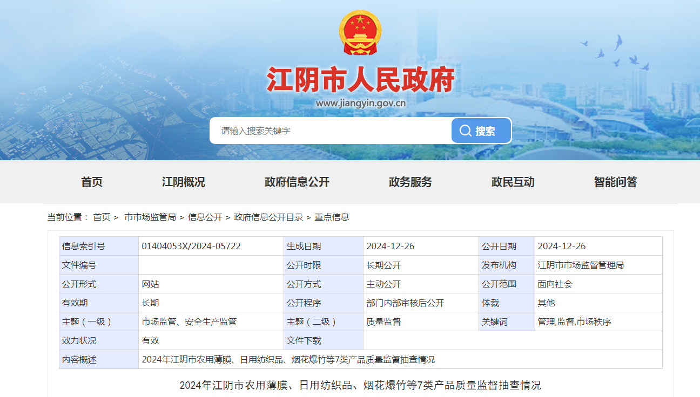Click the 文件下载 label cell
Image resolution: width=700 pixels, height=397 pixels.
(x=324, y=340)
